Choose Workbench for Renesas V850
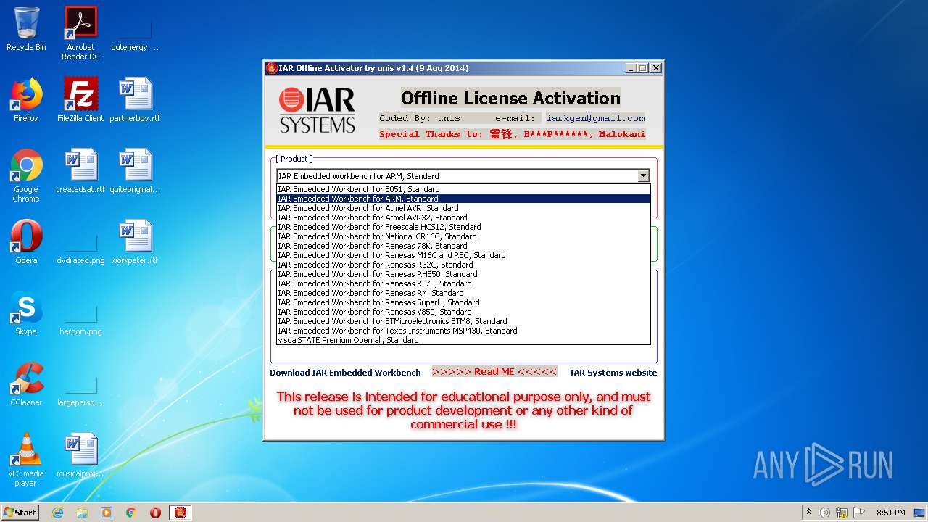The width and height of the screenshot is (928, 522). [463, 312]
